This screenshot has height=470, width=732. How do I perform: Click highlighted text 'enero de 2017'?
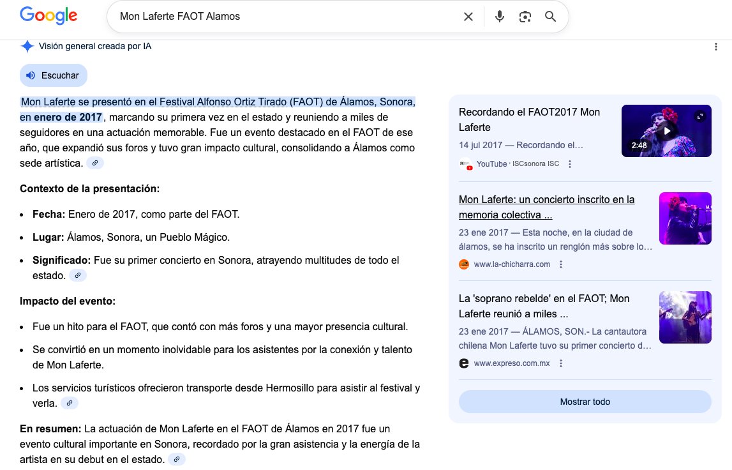[68, 117]
